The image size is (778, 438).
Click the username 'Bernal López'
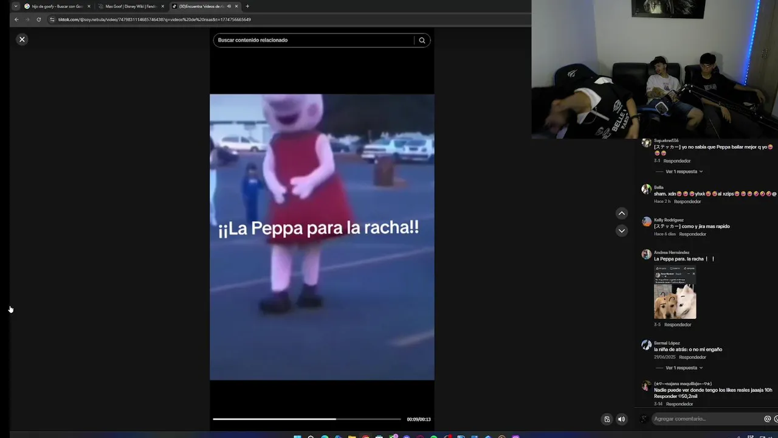click(667, 343)
